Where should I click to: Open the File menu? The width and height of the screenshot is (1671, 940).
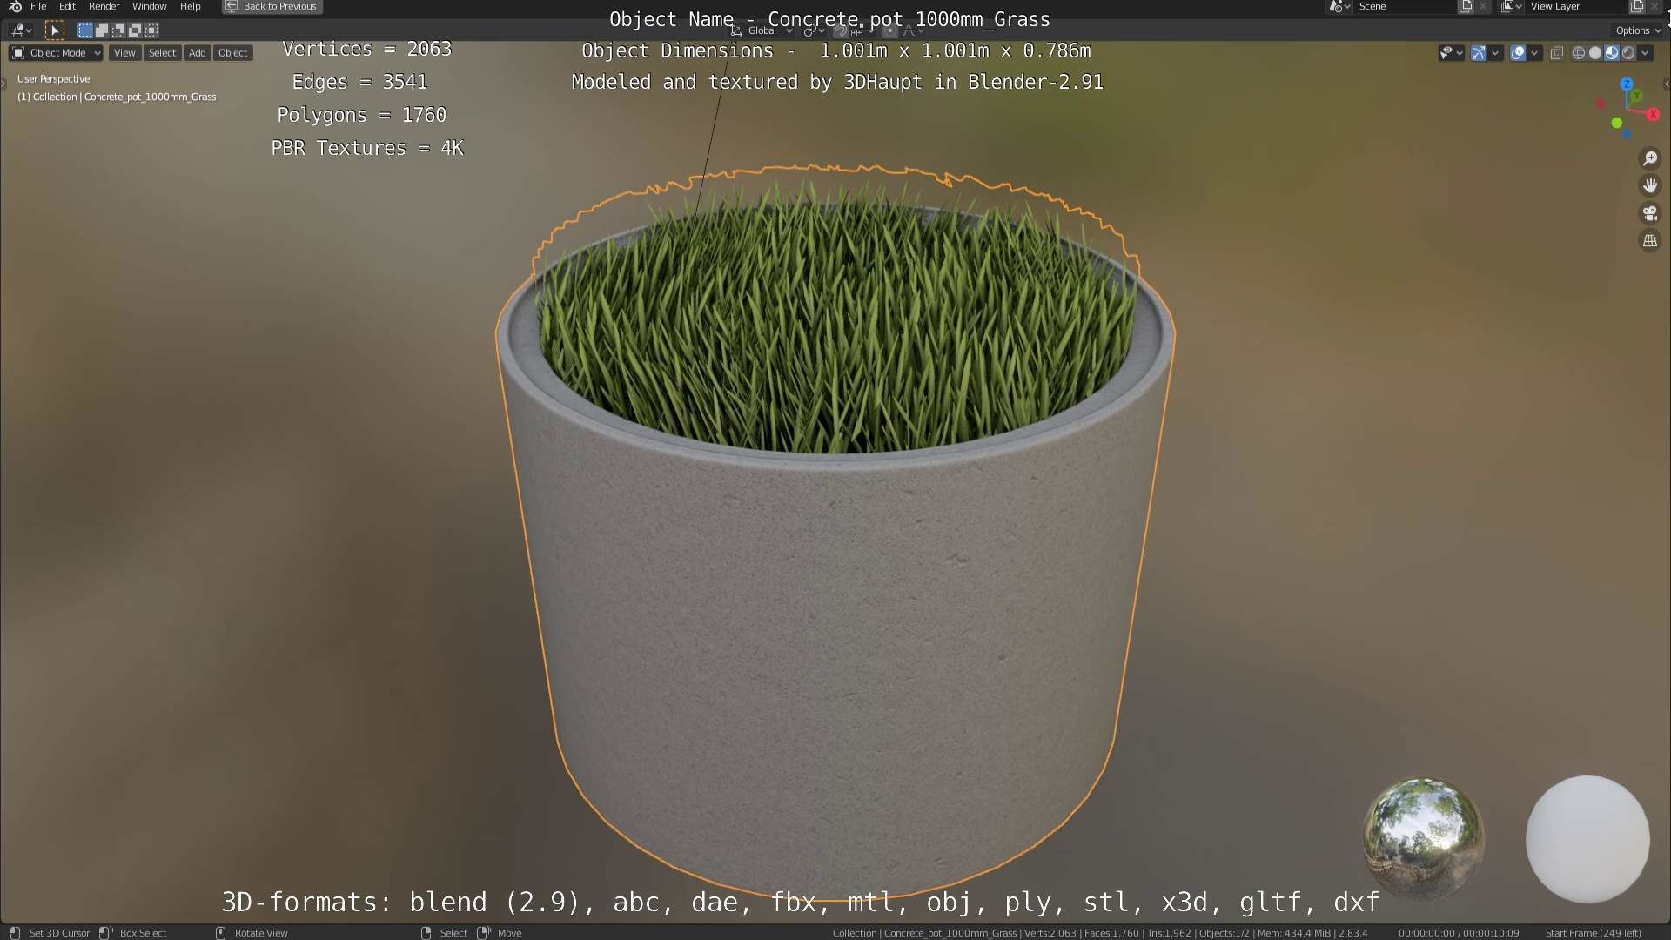(x=38, y=6)
